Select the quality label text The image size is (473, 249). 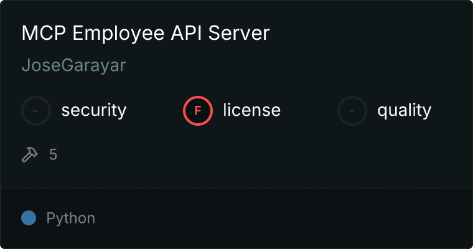coord(404,111)
